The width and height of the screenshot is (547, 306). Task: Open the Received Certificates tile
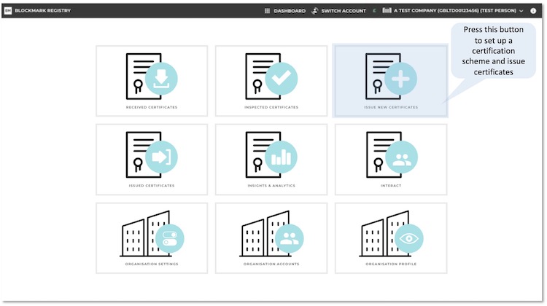click(152, 81)
